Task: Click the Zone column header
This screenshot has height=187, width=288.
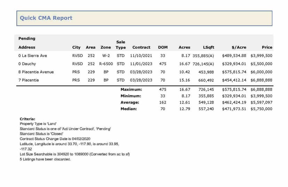Action: tap(105, 47)
